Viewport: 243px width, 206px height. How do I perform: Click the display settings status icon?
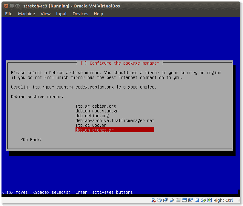[x=184, y=200]
